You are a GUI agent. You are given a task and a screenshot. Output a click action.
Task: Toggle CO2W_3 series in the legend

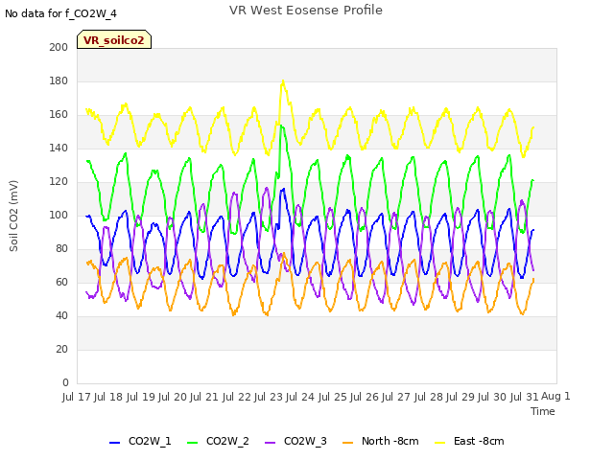coord(295,441)
